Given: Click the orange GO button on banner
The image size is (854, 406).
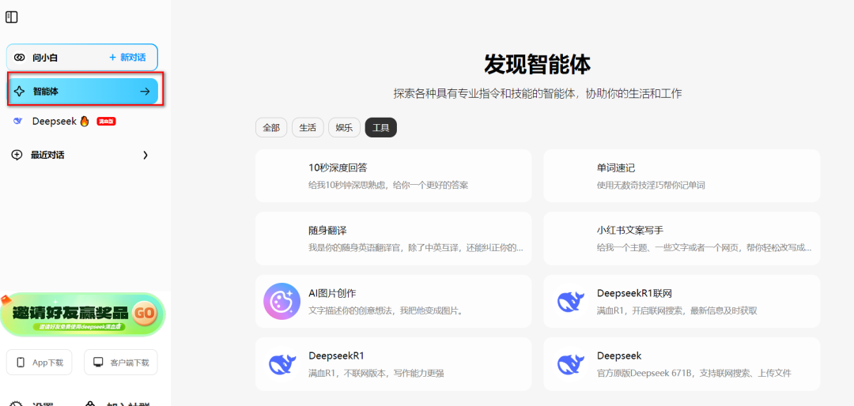Looking at the screenshot, I should tap(145, 313).
